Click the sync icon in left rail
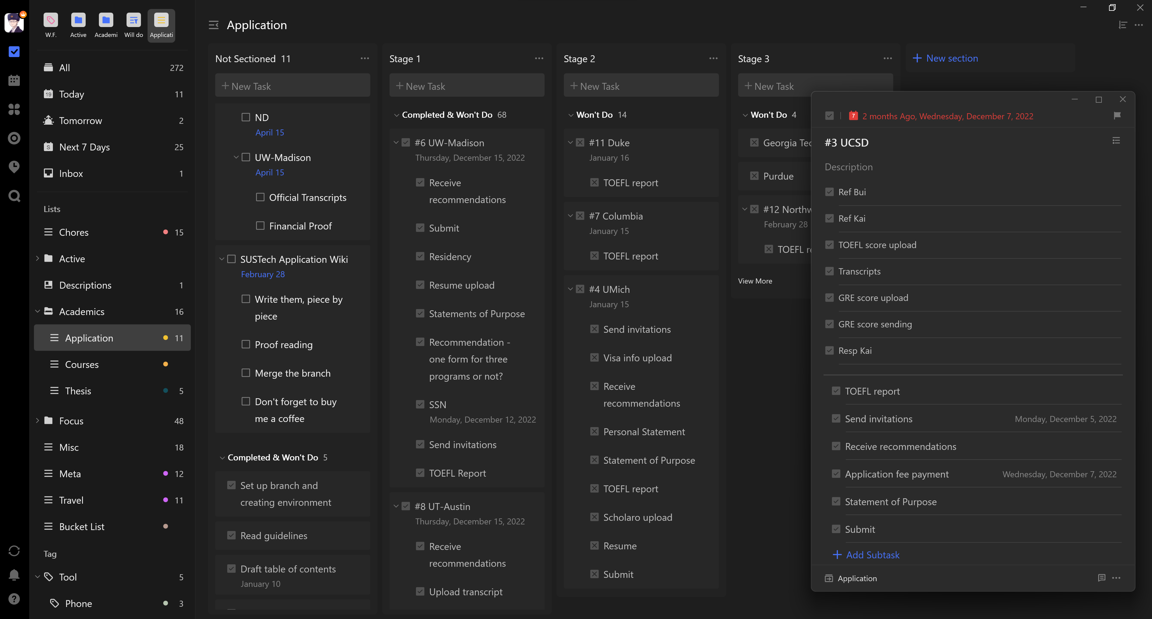This screenshot has width=1152, height=619. point(14,551)
